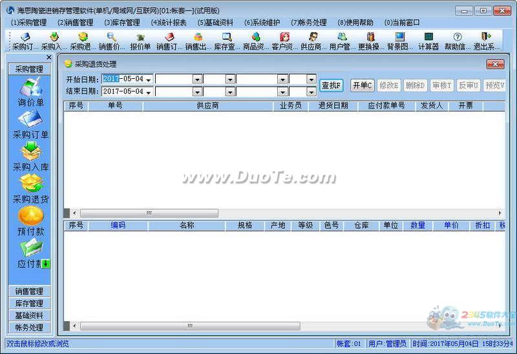Image resolution: width=517 pixels, height=354 pixels.
Task: Click the 审核T button
Action: (x=442, y=85)
